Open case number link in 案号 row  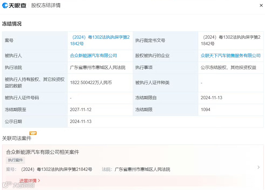pyautogui.click(x=100, y=40)
